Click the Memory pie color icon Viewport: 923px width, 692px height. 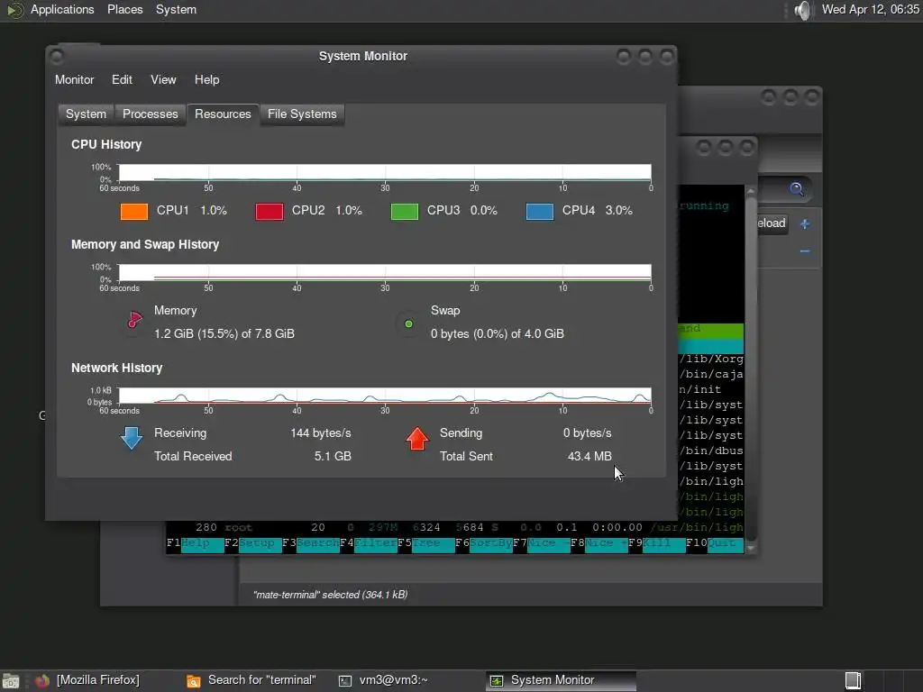click(134, 322)
